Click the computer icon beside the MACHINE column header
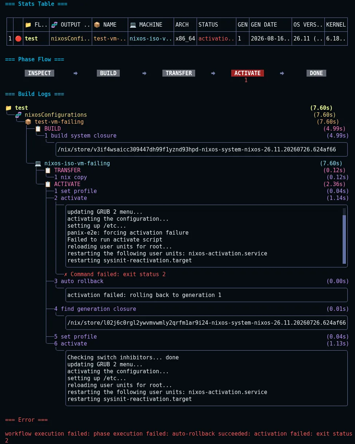 pos(133,25)
